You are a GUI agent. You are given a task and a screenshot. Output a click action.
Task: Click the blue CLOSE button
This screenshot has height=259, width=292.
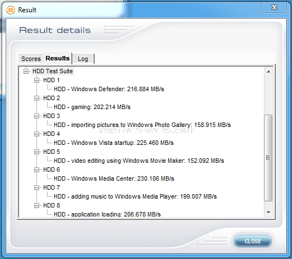coord(253,241)
